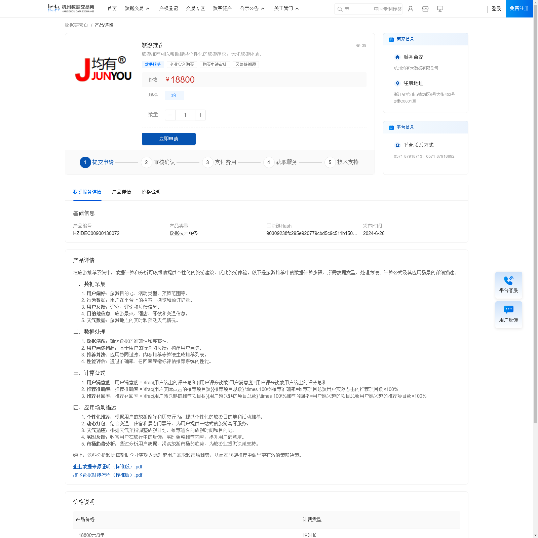The image size is (538, 538).
Task: Click step 4 获取服务
Action: 280,162
